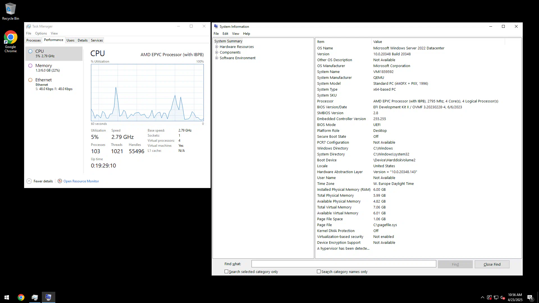Click the taskbar clock and date
Image resolution: width=539 pixels, height=303 pixels.
pyautogui.click(x=515, y=297)
